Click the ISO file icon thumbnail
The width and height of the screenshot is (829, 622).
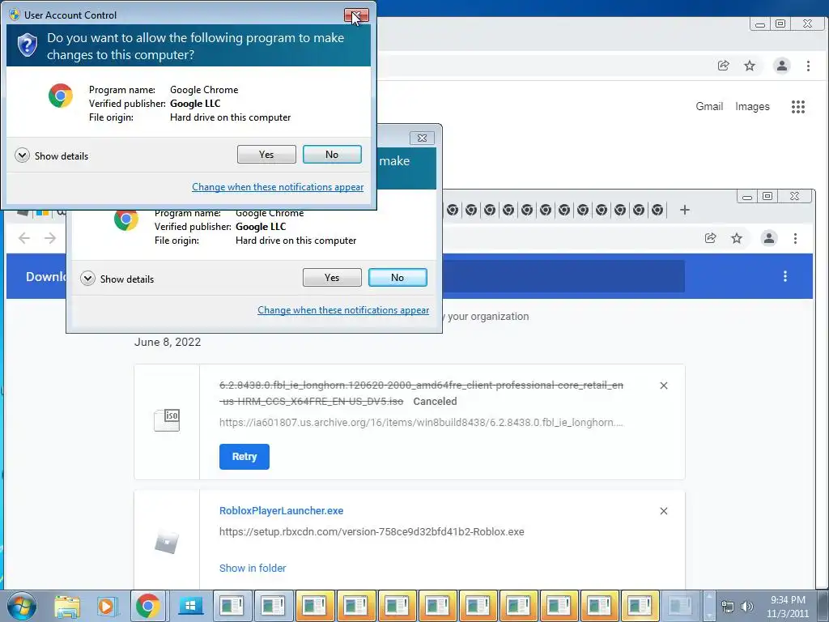pos(167,420)
